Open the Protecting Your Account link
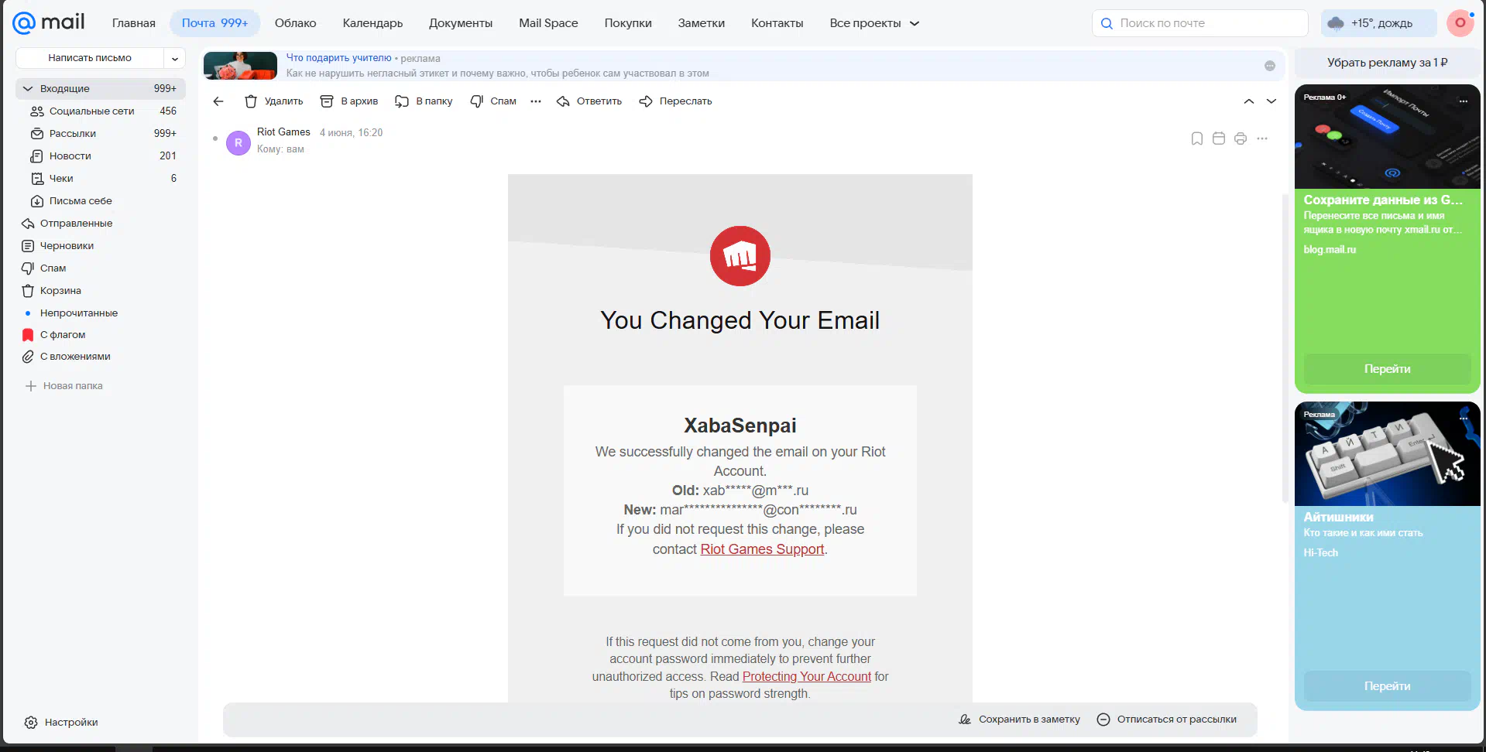Screen dimensions: 1486x752 [807, 677]
